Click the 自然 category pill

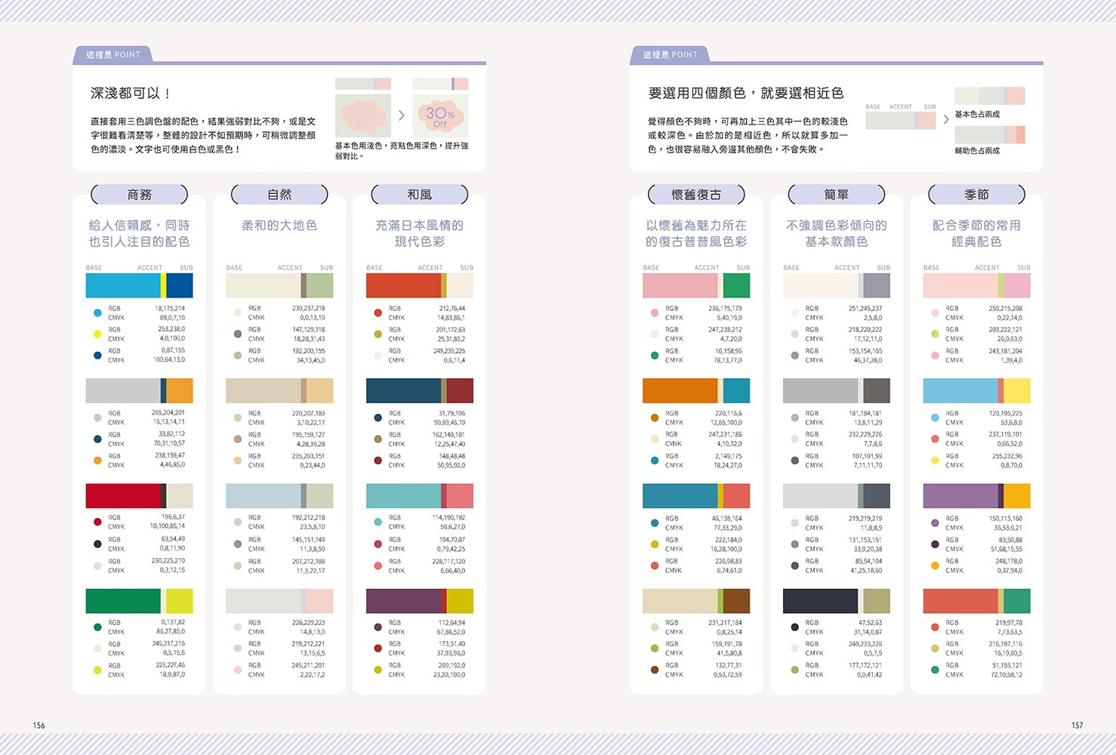(279, 195)
